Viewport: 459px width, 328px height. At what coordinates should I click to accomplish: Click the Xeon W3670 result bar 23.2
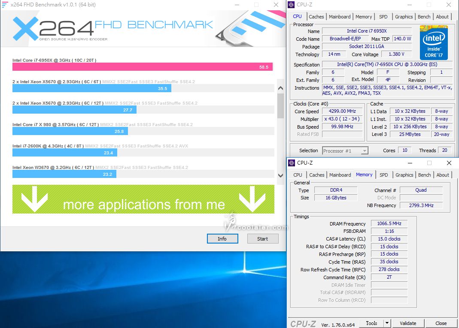[64, 174]
